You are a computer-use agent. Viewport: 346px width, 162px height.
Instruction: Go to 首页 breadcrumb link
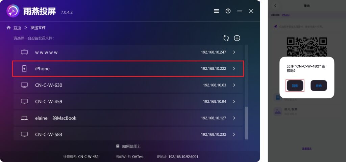pyautogui.click(x=17, y=28)
